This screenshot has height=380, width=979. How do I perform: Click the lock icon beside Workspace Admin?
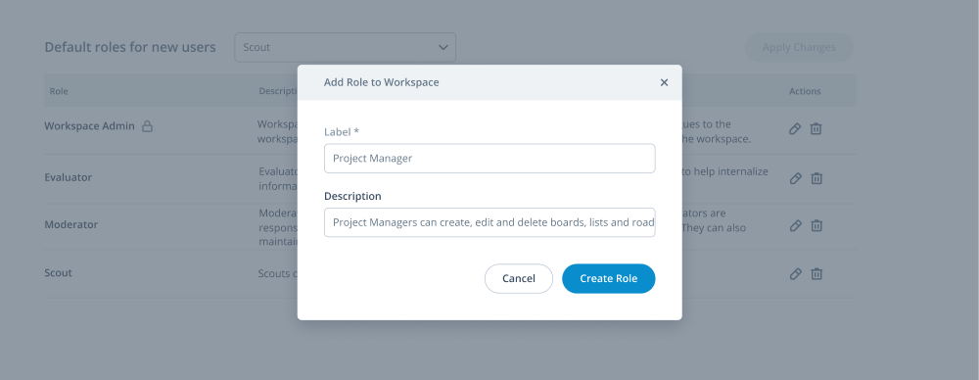pyautogui.click(x=147, y=126)
